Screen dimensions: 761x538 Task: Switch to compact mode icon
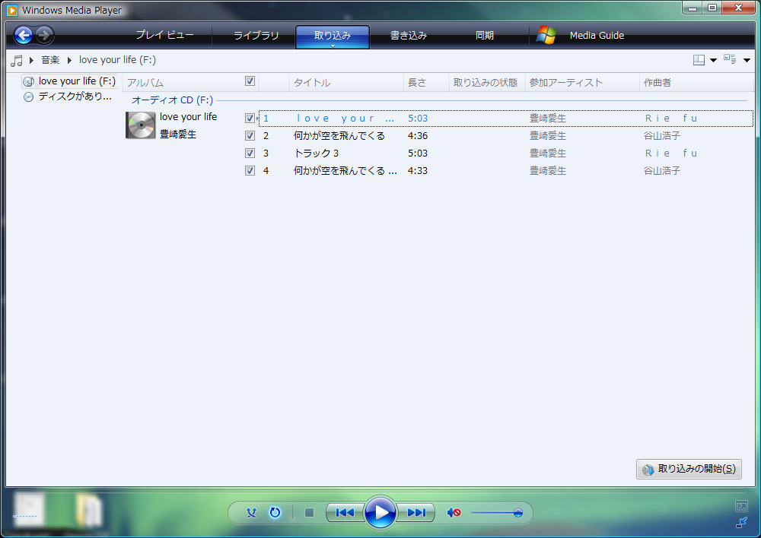click(741, 523)
